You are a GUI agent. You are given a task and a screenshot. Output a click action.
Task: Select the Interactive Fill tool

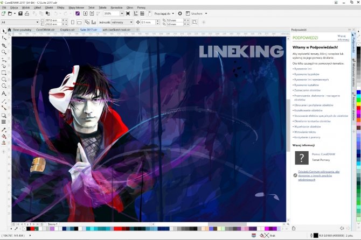(x=4, y=136)
